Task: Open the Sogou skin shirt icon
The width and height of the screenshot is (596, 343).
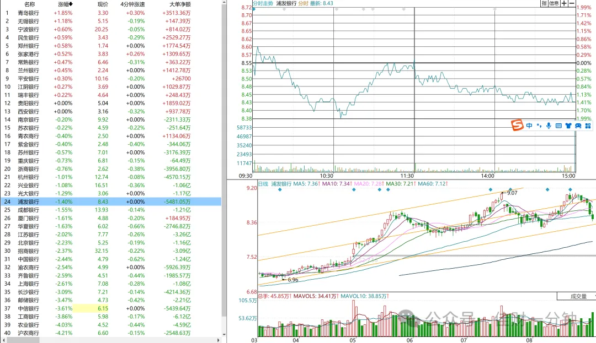Action: (x=568, y=126)
